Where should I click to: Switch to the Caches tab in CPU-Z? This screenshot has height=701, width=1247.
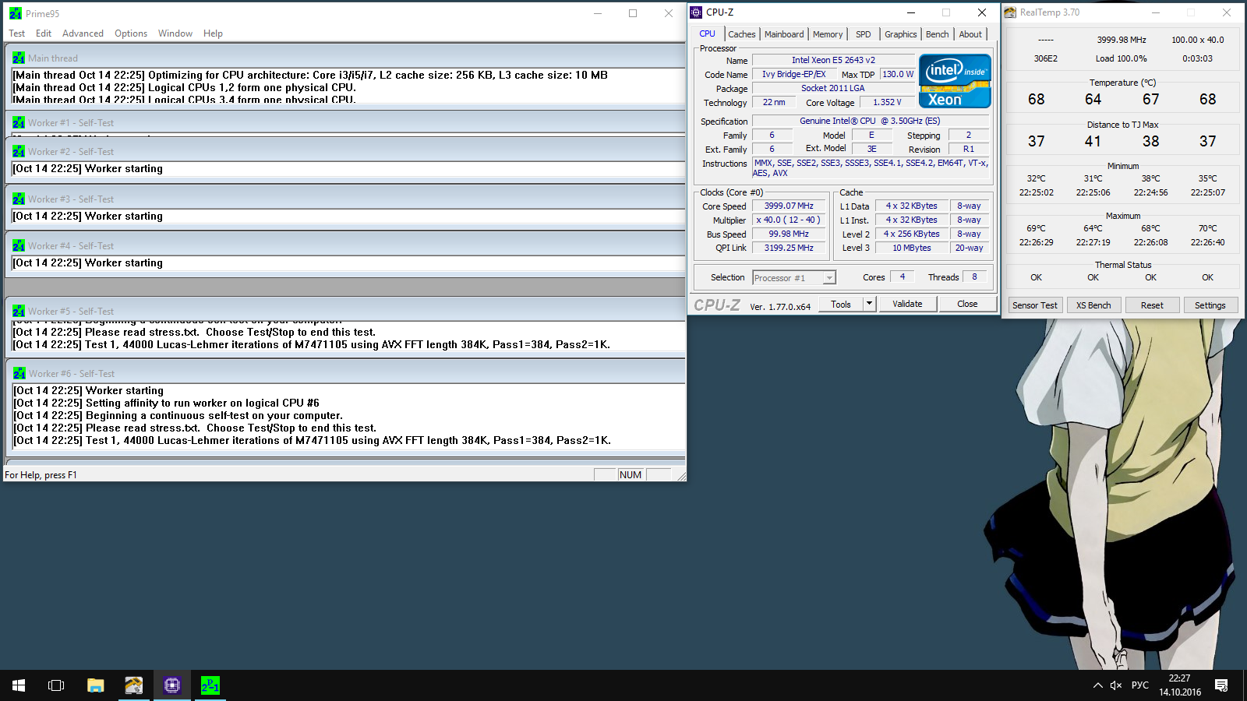pyautogui.click(x=742, y=34)
